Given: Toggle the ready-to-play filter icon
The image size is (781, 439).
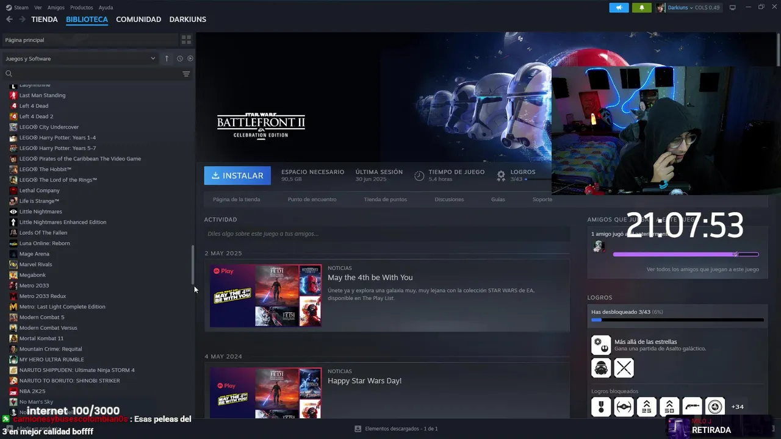Looking at the screenshot, I should [190, 59].
